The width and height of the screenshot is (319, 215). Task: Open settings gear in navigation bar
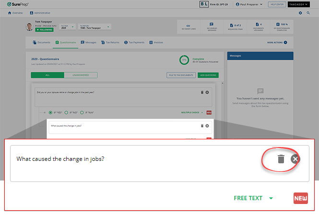click(x=300, y=13)
